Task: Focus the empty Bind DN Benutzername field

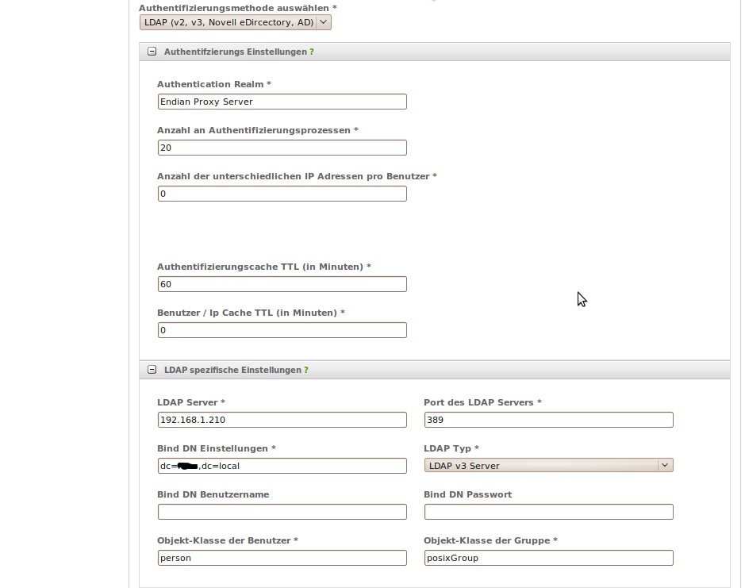Action: tap(282, 512)
